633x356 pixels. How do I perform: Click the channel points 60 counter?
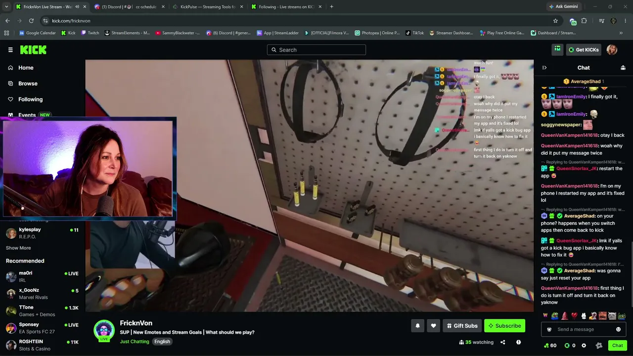point(550,346)
